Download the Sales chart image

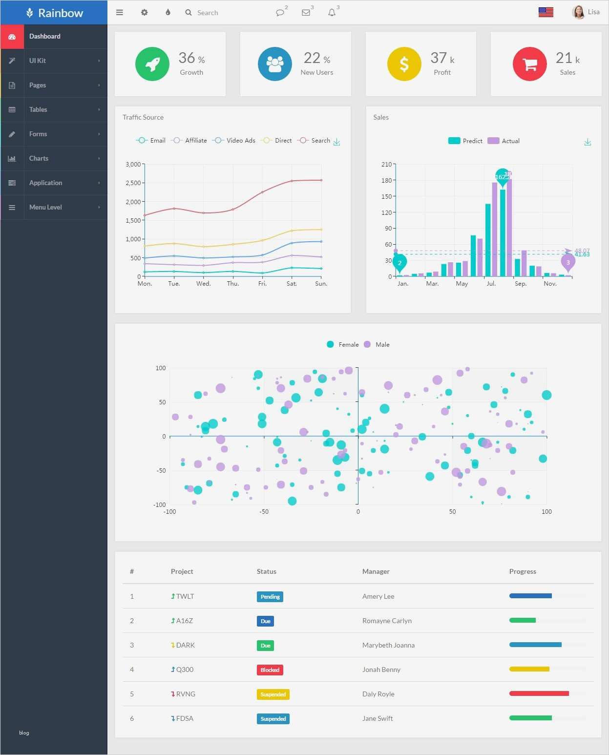(588, 142)
